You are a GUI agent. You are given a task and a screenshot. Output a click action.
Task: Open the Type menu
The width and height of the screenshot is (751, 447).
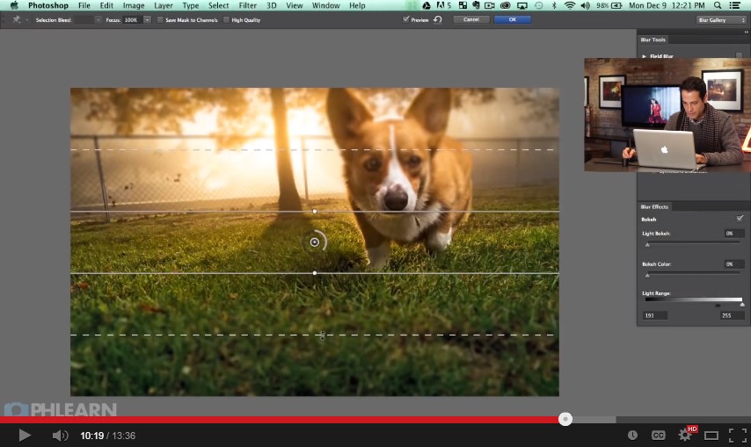191,5
